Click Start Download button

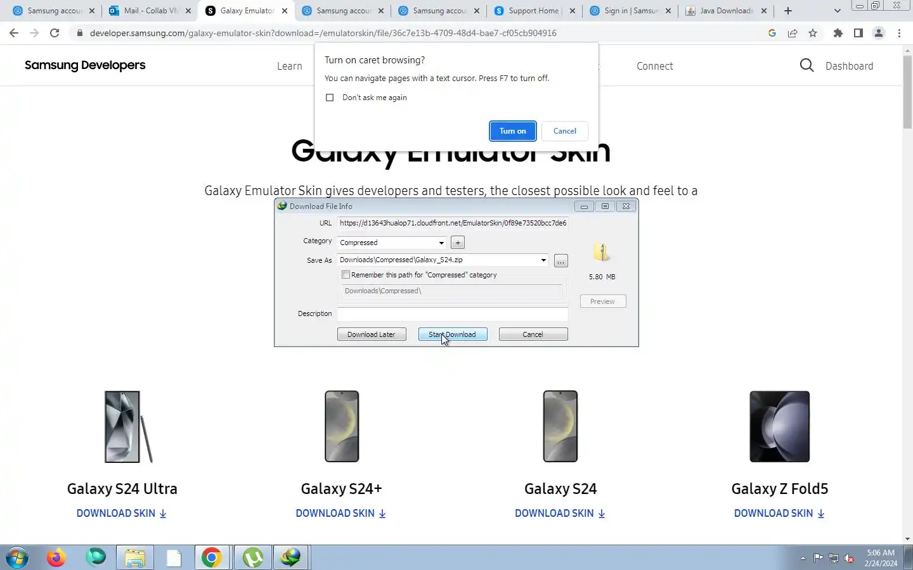[x=453, y=334]
